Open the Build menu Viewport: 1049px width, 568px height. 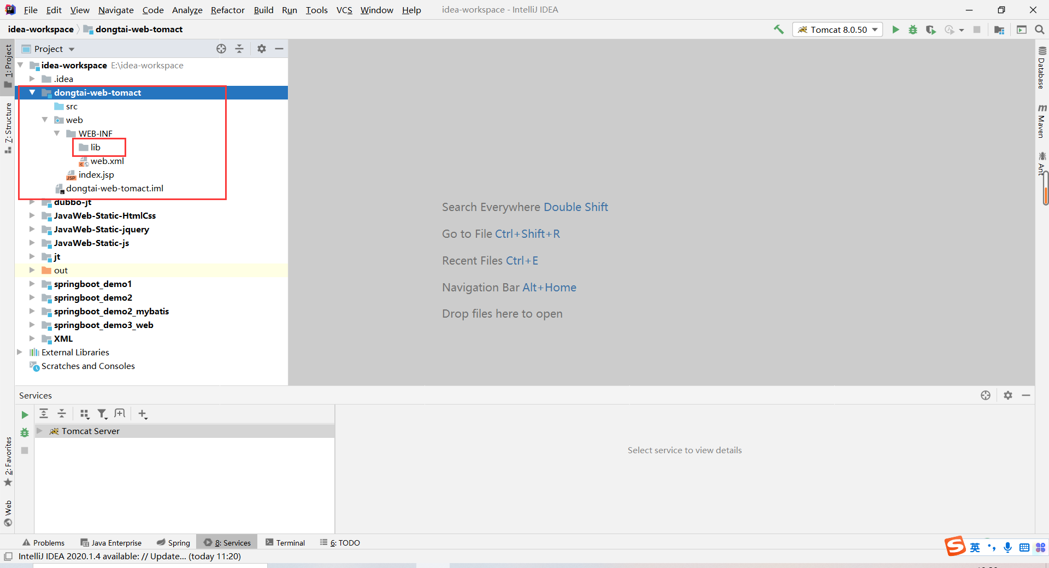click(x=263, y=10)
